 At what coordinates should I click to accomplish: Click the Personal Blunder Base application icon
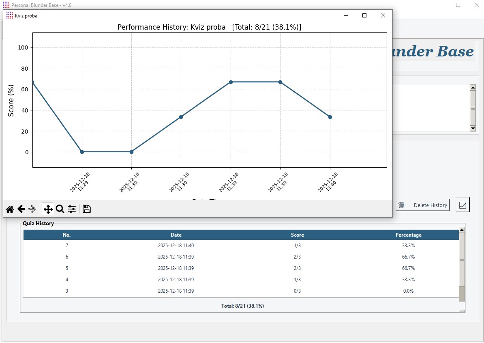(5, 5)
